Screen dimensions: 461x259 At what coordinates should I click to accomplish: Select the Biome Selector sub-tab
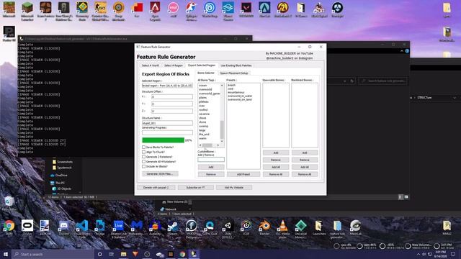pos(206,73)
